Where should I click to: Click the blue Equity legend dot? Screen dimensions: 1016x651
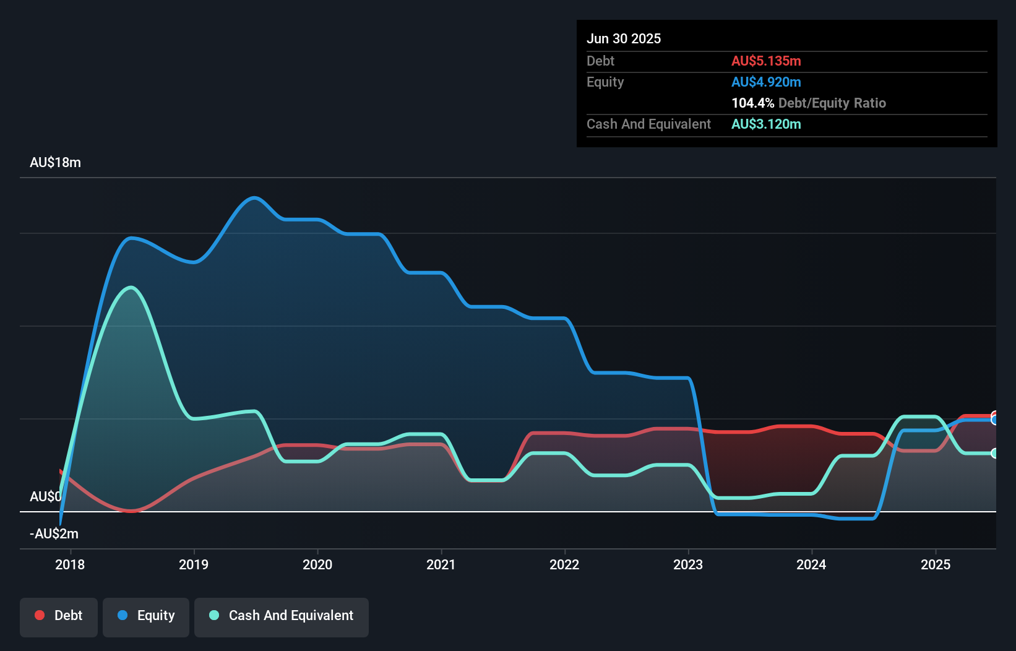[123, 615]
